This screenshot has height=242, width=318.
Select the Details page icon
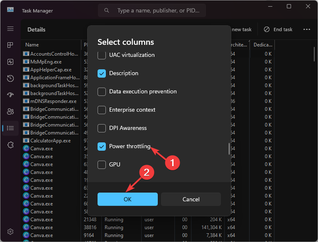pos(10,128)
